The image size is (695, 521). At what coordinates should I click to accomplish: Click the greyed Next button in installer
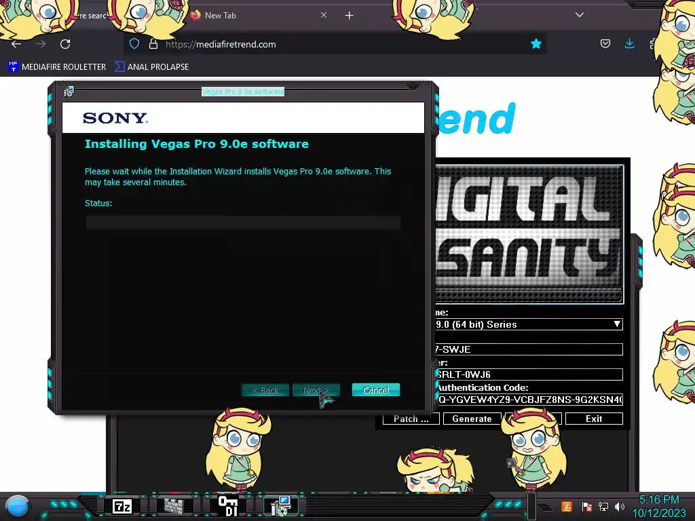(316, 390)
